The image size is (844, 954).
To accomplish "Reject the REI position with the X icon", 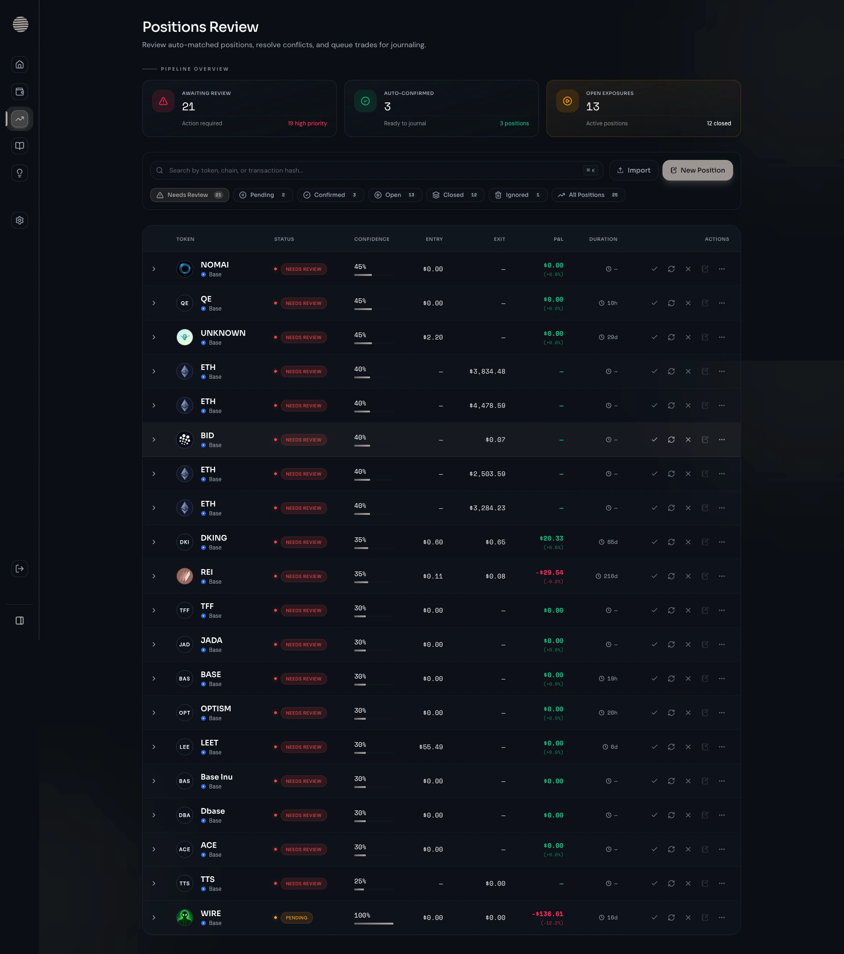I will coord(688,576).
